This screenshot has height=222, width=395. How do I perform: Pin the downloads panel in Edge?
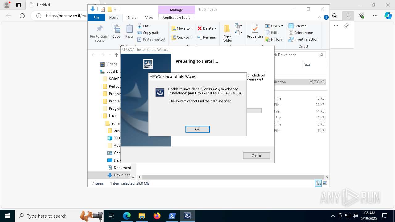click(346, 26)
